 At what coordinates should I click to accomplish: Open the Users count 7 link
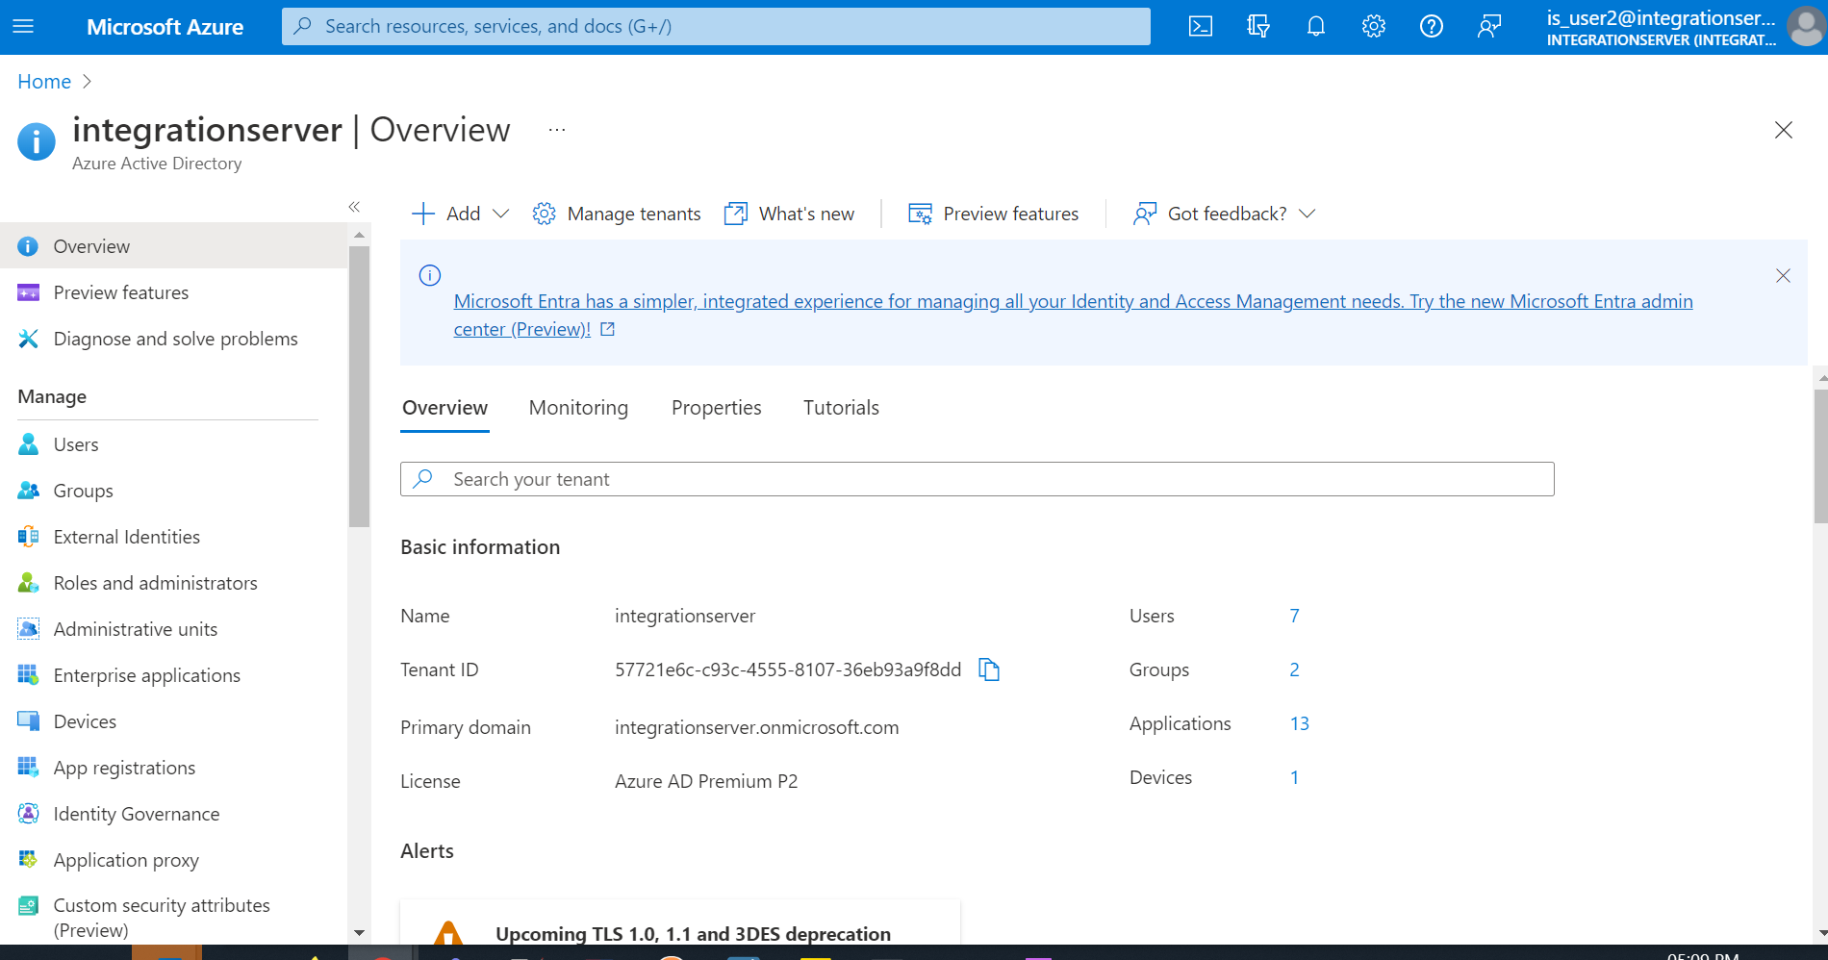(x=1295, y=616)
